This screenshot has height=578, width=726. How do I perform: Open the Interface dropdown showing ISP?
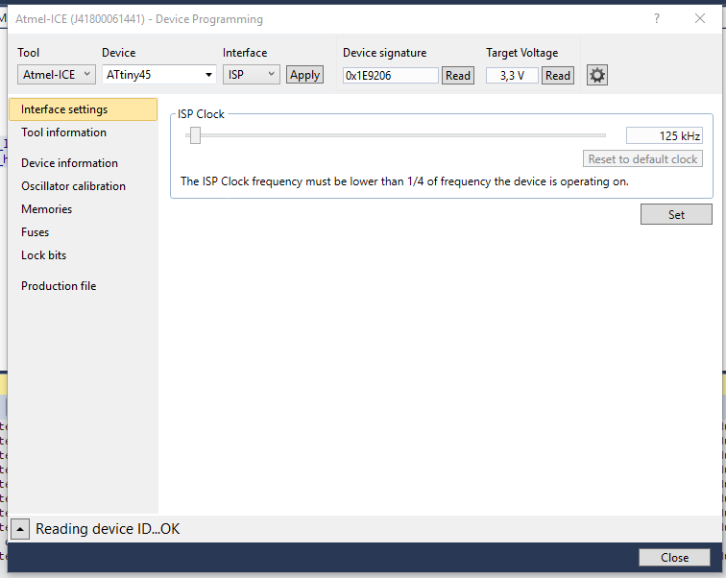coord(251,75)
